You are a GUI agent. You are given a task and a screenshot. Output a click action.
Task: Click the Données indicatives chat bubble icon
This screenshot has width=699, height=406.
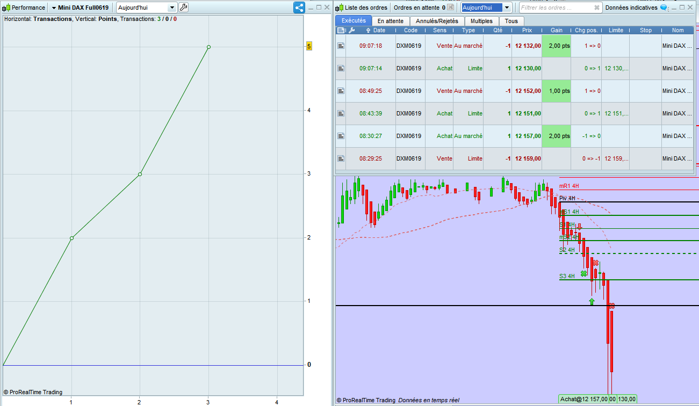pos(664,8)
